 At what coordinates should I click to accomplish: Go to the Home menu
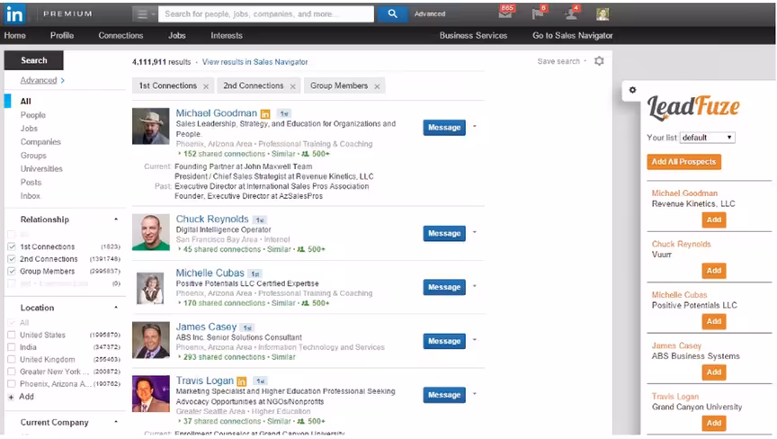[15, 36]
